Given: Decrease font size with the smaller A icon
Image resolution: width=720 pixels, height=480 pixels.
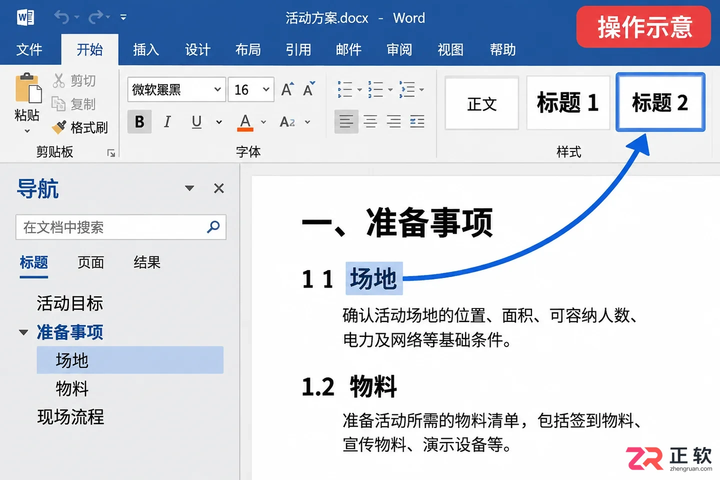Looking at the screenshot, I should (x=309, y=89).
